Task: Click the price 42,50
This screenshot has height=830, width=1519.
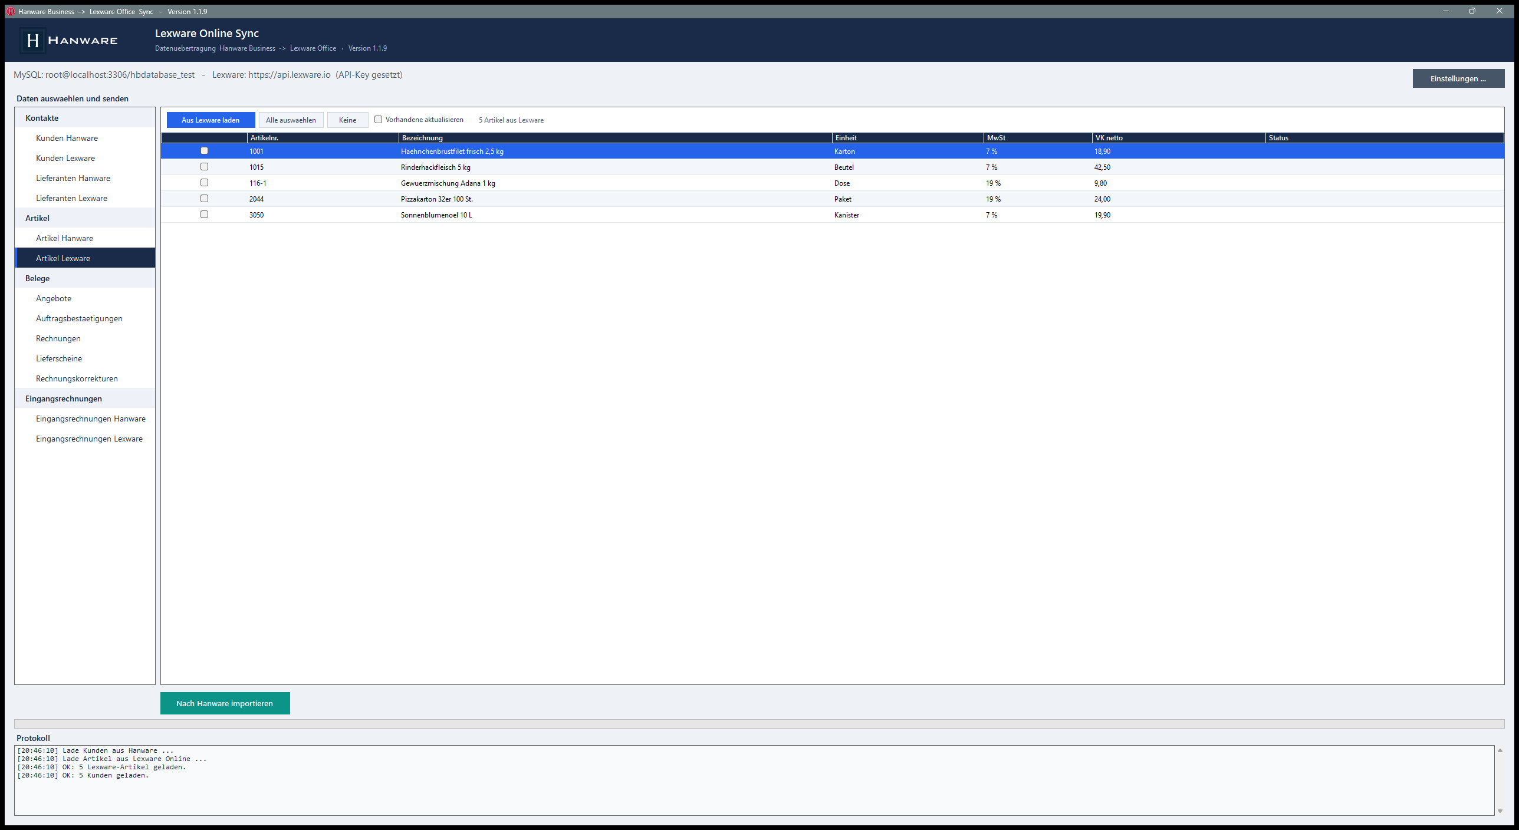Action: click(1103, 167)
